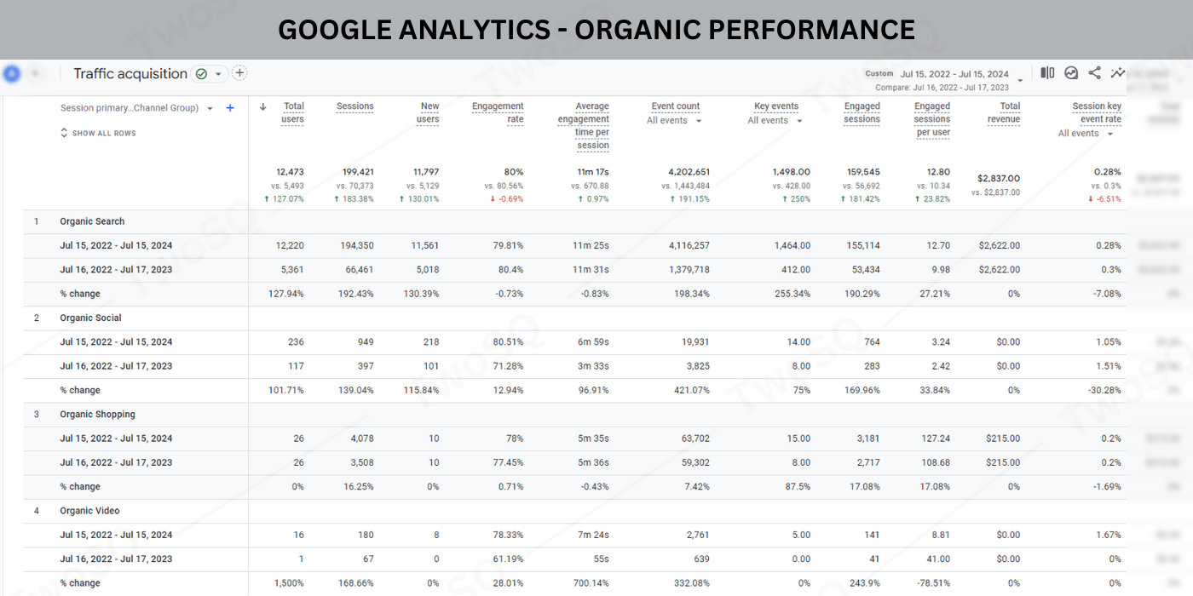Open the custom date range dropdown
This screenshot has height=596, width=1193.
click(1020, 78)
